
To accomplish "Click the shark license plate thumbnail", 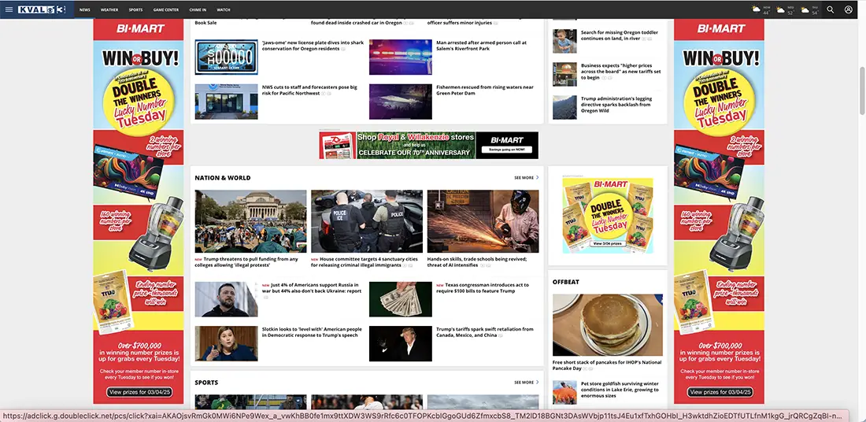I will click(x=226, y=57).
